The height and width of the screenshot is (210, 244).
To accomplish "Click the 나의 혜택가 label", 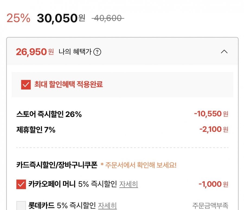I will [x=75, y=52].
